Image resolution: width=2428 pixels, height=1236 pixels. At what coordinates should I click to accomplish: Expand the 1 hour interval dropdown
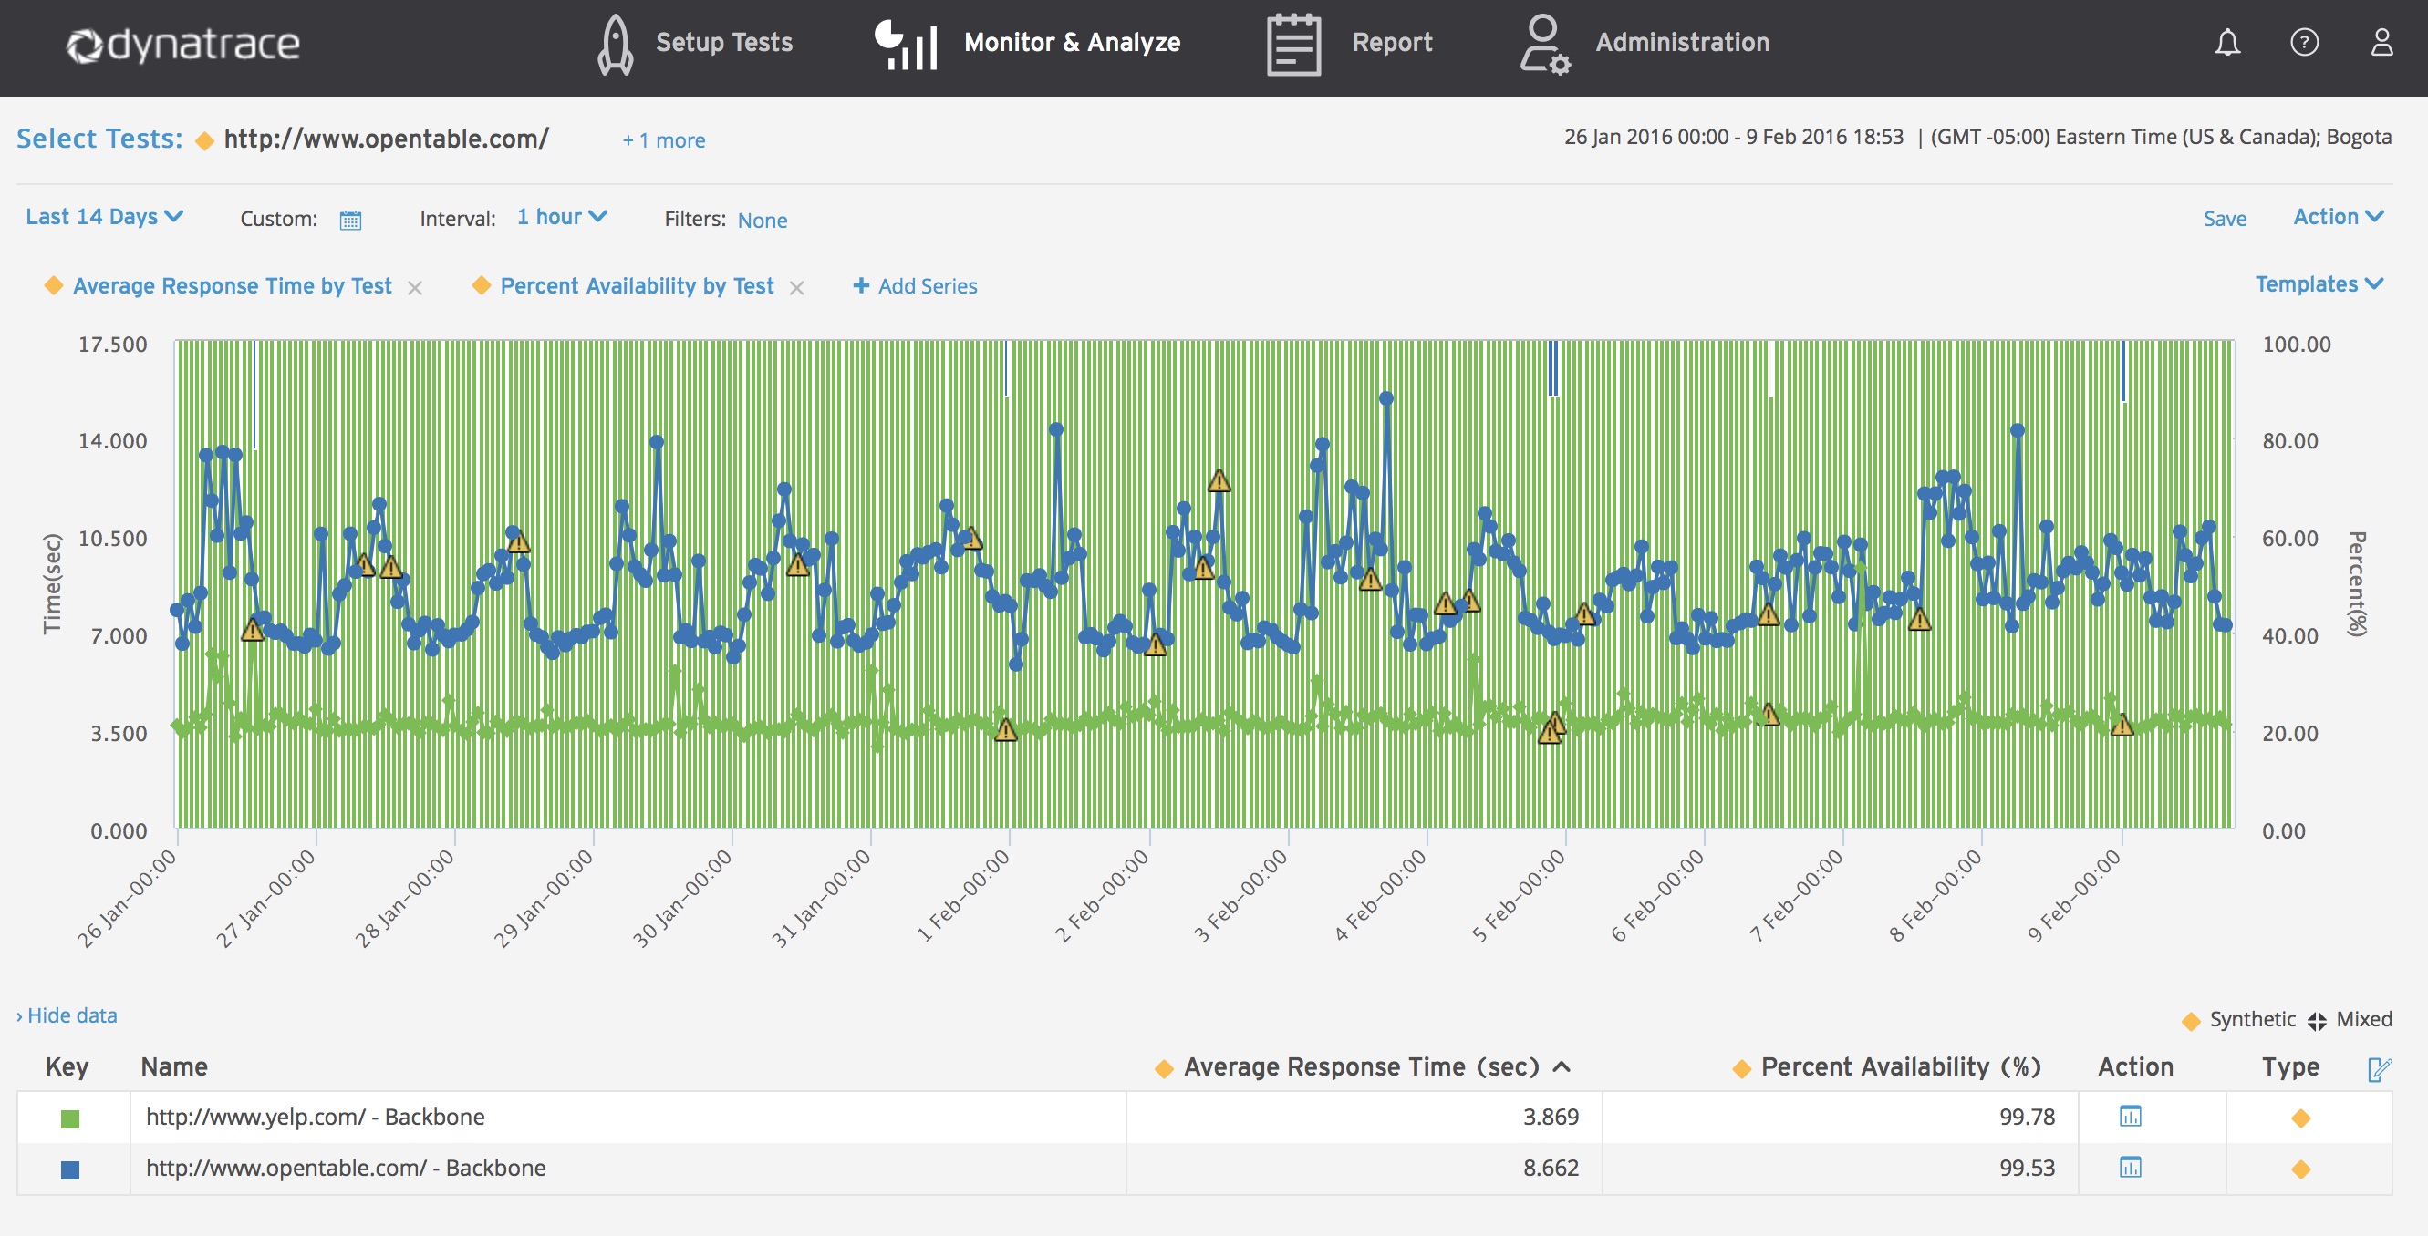(x=563, y=217)
